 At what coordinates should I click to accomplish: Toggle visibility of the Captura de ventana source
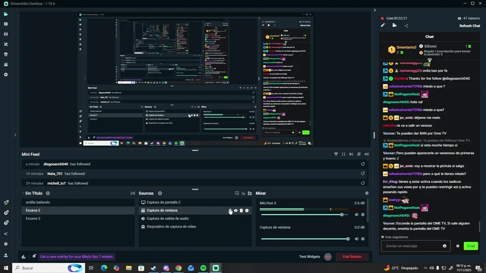(235, 210)
